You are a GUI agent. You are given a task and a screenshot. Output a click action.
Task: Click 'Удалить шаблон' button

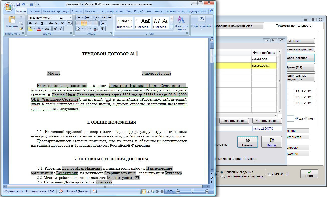tap(267, 121)
